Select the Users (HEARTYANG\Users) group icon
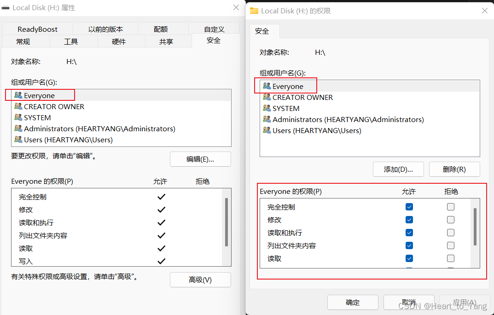Viewport: 494px width, 315px height. point(18,140)
